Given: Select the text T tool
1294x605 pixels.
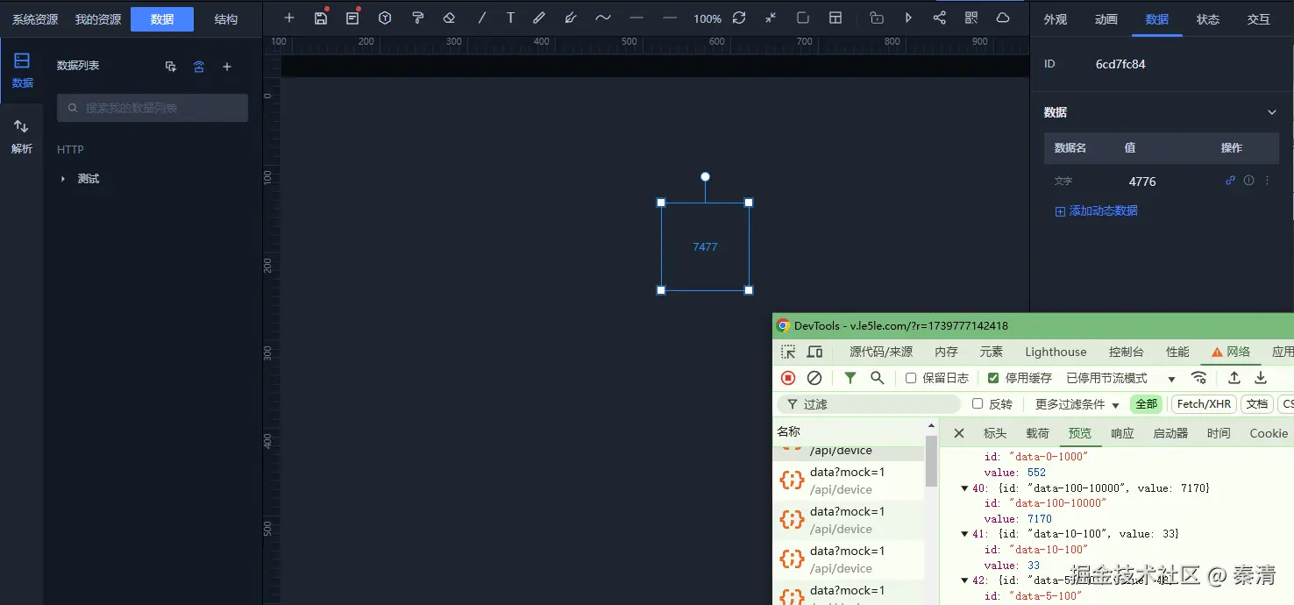Looking at the screenshot, I should 510,18.
